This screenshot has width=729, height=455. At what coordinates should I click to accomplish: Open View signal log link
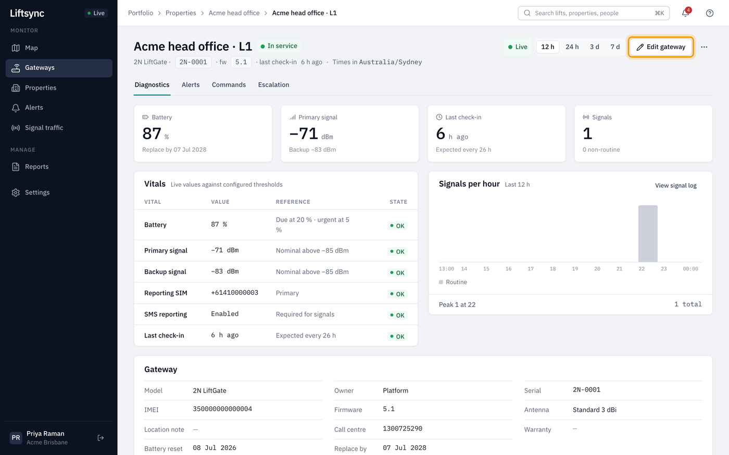coord(676,186)
